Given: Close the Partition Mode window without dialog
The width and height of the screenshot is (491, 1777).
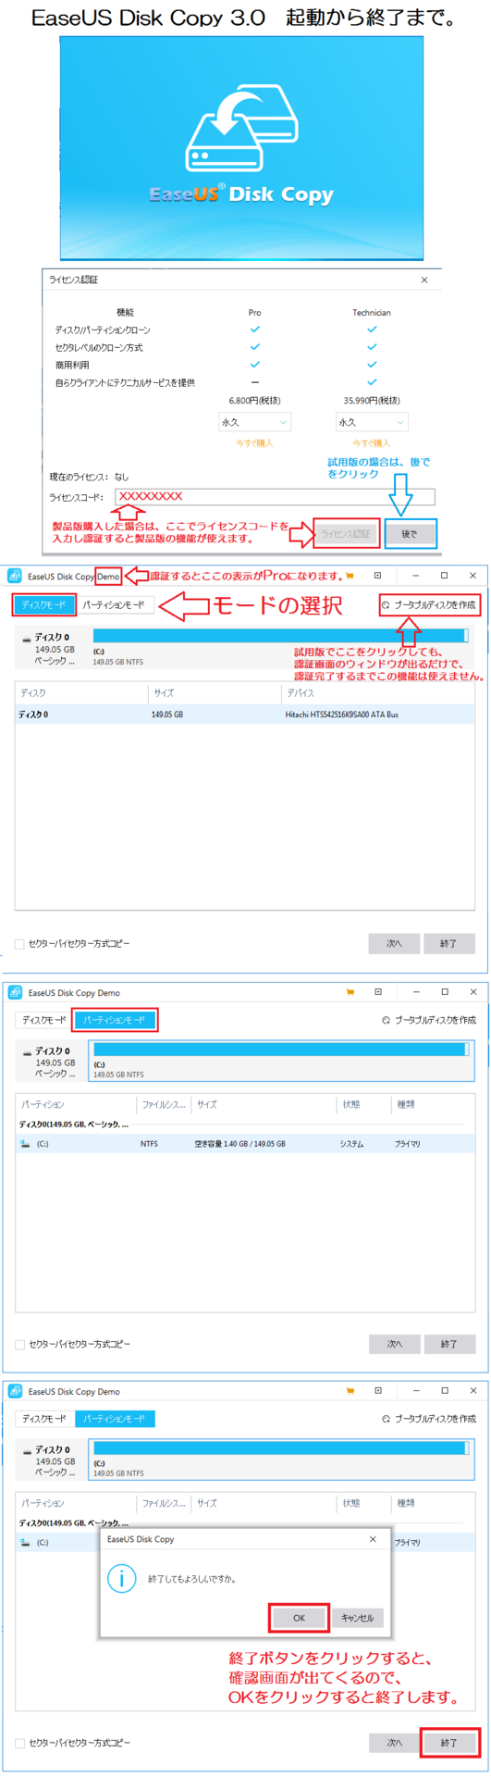Looking at the screenshot, I should (474, 992).
